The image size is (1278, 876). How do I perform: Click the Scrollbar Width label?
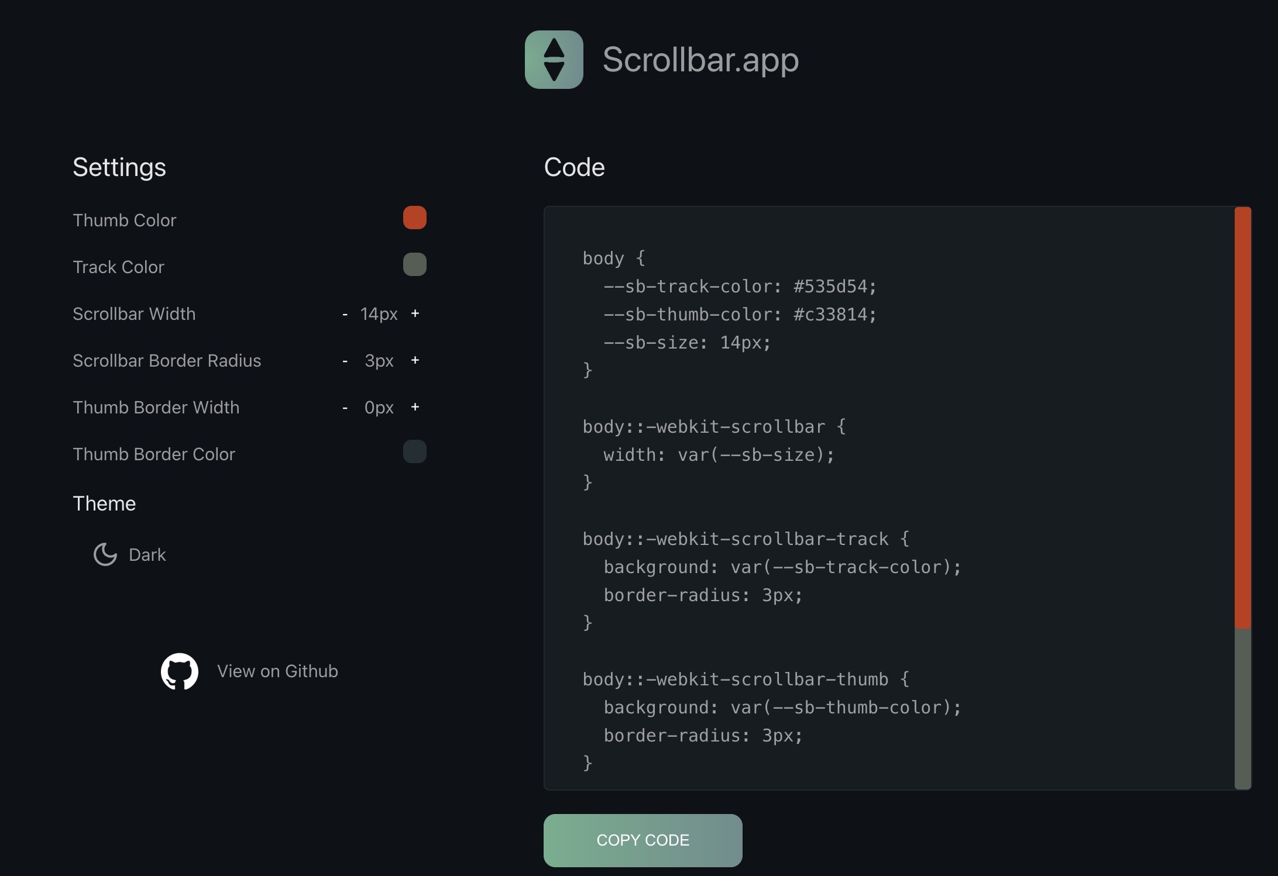(x=134, y=314)
